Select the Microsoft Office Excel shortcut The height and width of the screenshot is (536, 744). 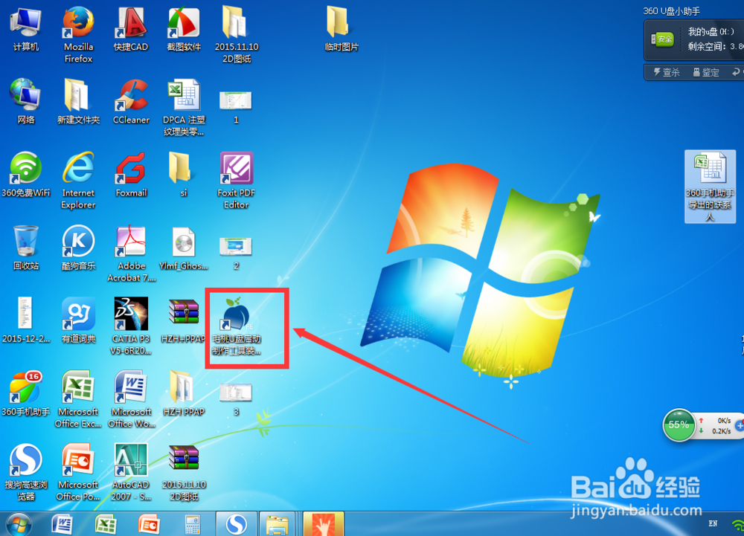78,399
